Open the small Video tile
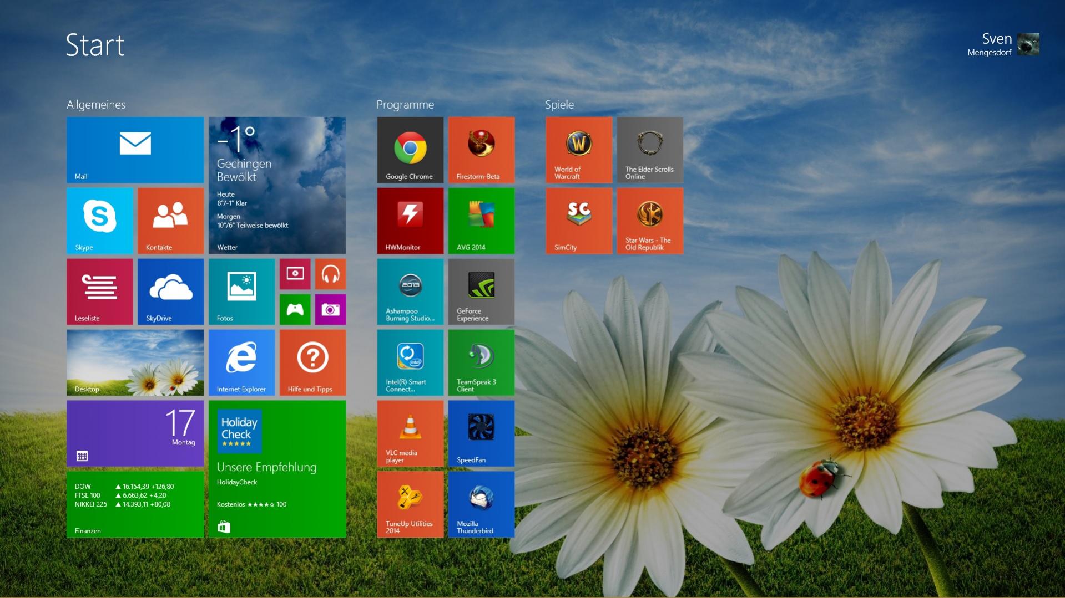1065x598 pixels. (x=295, y=274)
